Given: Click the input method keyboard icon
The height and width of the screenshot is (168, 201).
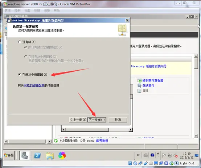Looking at the screenshot, I should (145, 155).
